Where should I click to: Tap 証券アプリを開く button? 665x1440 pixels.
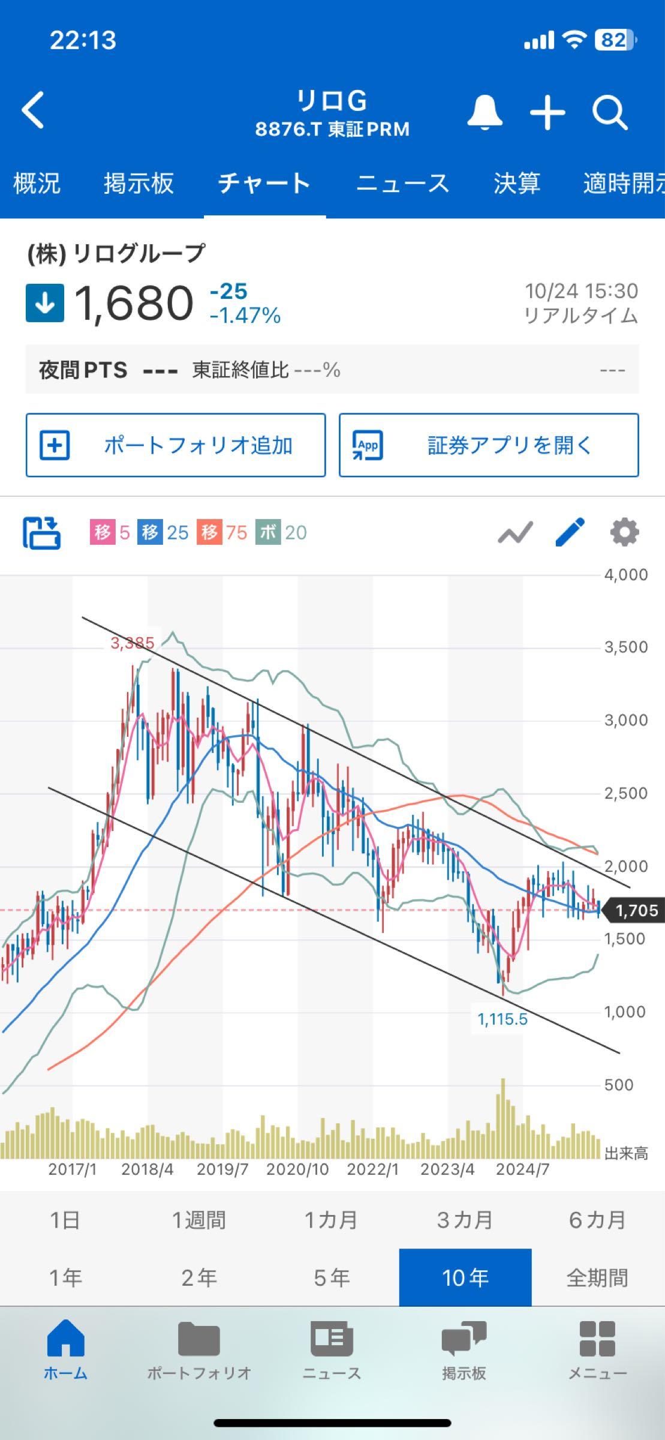488,445
